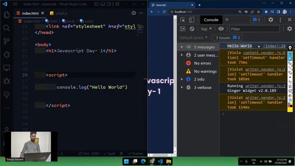This screenshot has height=166, width=295.
Task: Open VS Code Accounts icon in activity bar
Action: point(7,130)
